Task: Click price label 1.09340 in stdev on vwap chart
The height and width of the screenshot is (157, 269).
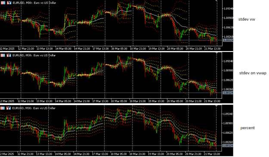Action: pos(228,61)
